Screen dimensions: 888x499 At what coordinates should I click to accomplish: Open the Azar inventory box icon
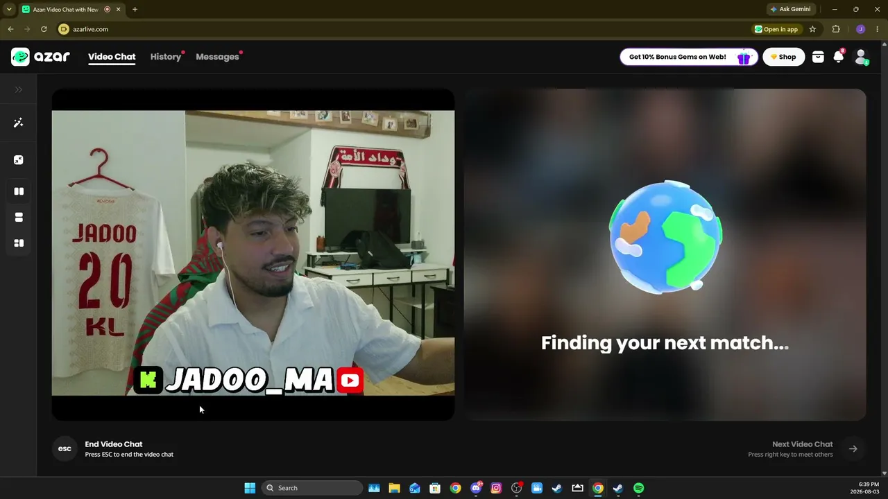pyautogui.click(x=818, y=57)
